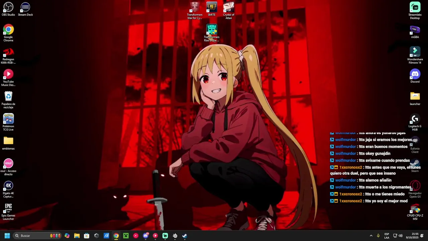
Task: Open YouTube Music Desktop shortcut
Action: (8, 78)
